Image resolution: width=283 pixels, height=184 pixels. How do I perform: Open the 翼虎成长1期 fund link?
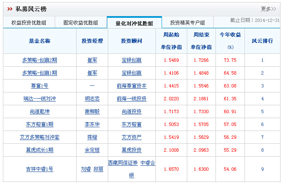pyautogui.click(x=40, y=150)
